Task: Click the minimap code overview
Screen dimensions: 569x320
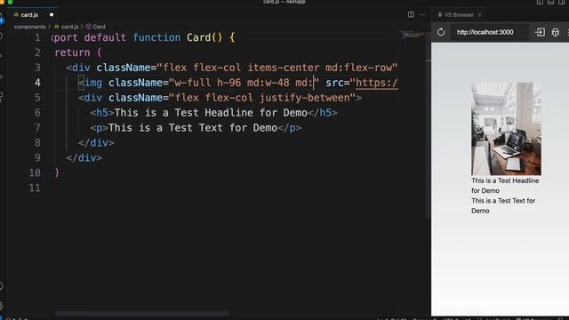Action: point(412,36)
